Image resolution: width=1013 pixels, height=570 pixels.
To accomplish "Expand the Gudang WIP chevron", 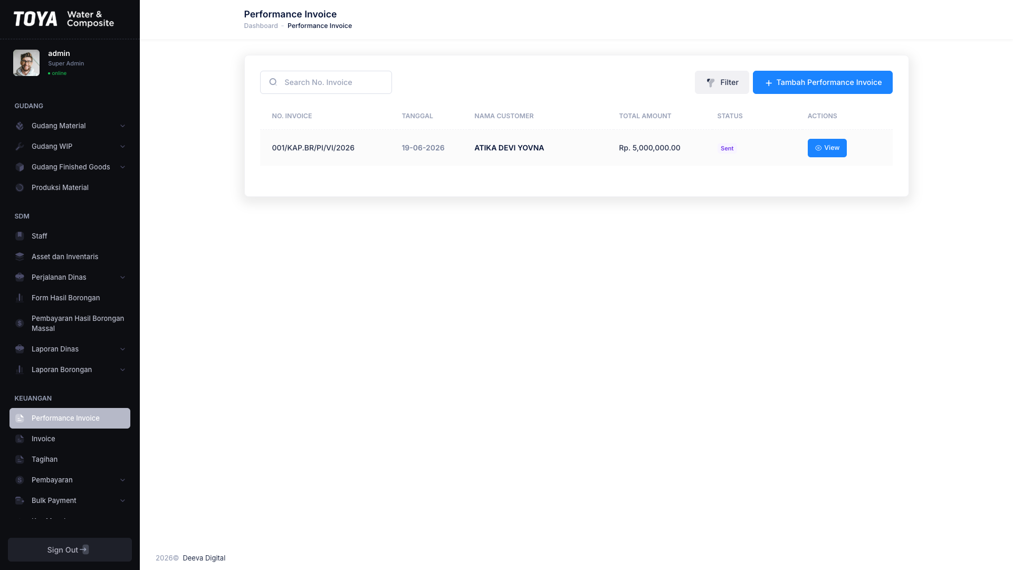I will (x=122, y=146).
